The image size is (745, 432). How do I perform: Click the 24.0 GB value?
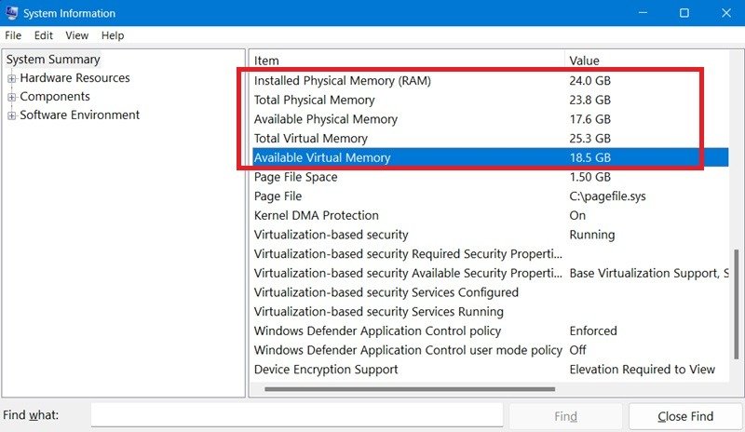(x=590, y=81)
